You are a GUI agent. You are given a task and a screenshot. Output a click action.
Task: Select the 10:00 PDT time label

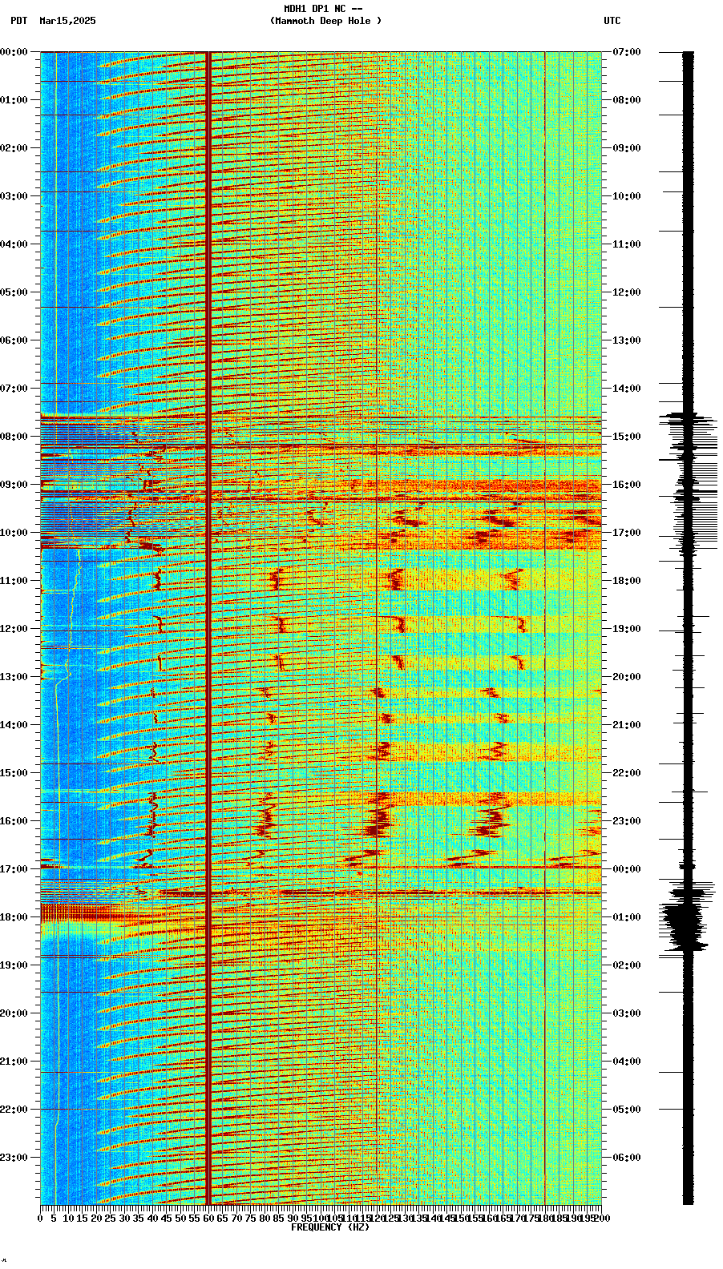[14, 533]
